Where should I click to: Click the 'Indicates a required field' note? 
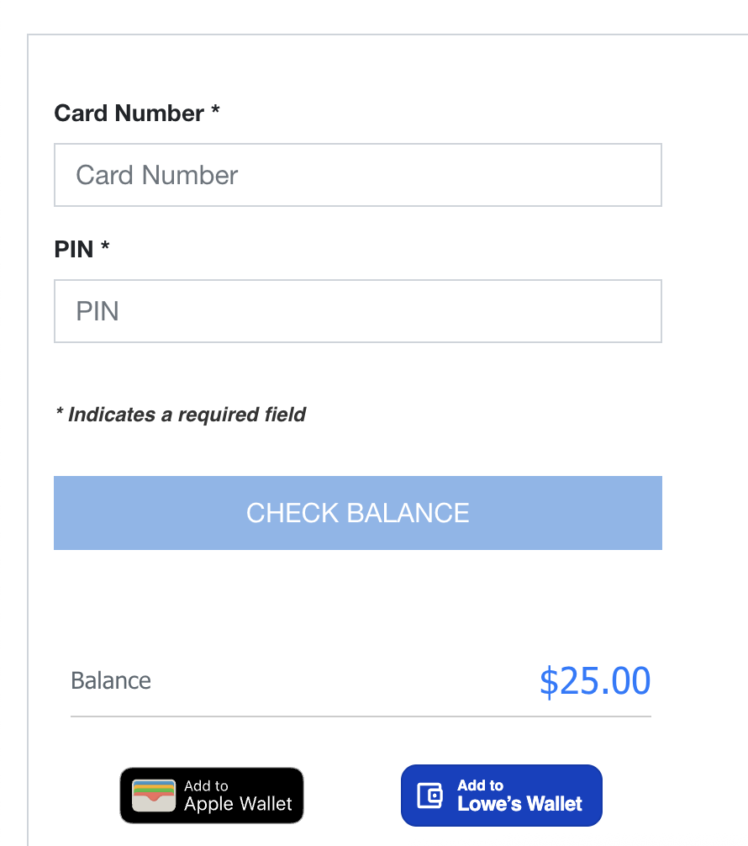point(181,415)
